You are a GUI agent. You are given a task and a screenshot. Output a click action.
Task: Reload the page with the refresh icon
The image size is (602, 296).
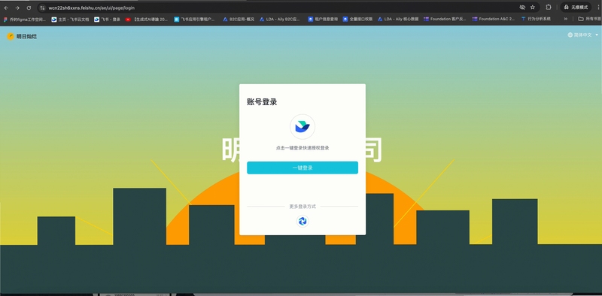tap(29, 8)
